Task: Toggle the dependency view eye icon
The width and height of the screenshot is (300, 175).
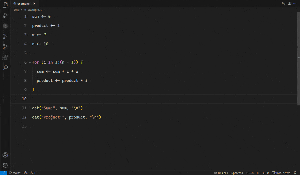Action: (x=283, y=3)
